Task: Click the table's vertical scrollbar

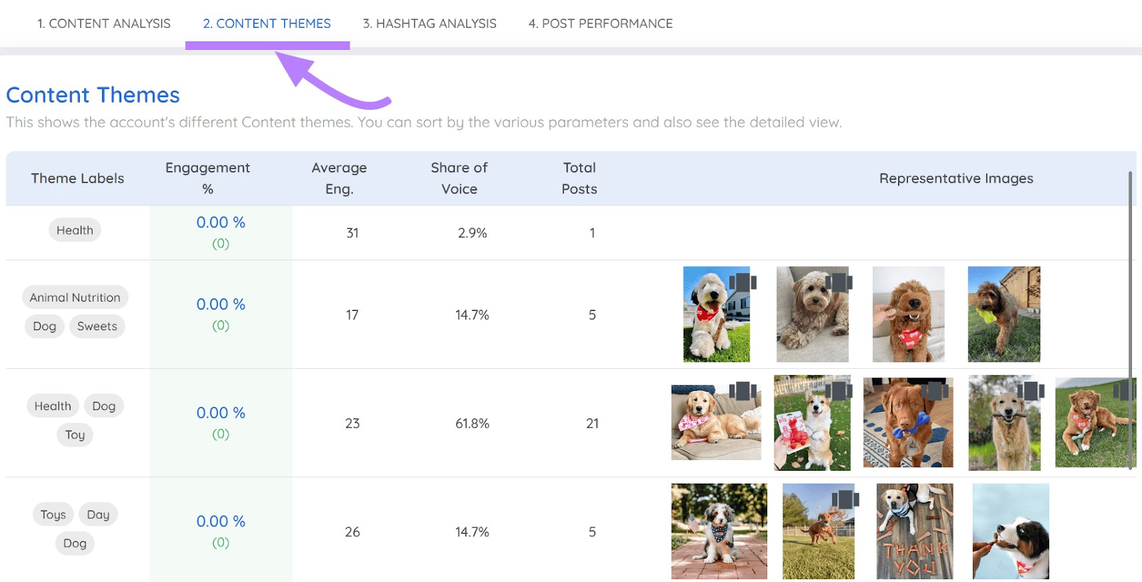Action: 1131,320
